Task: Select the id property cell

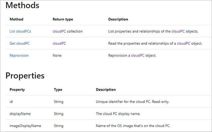Action: tap(11, 101)
